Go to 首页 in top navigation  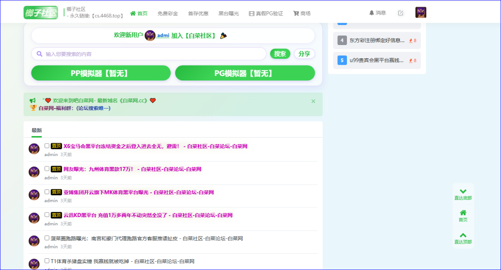click(139, 13)
